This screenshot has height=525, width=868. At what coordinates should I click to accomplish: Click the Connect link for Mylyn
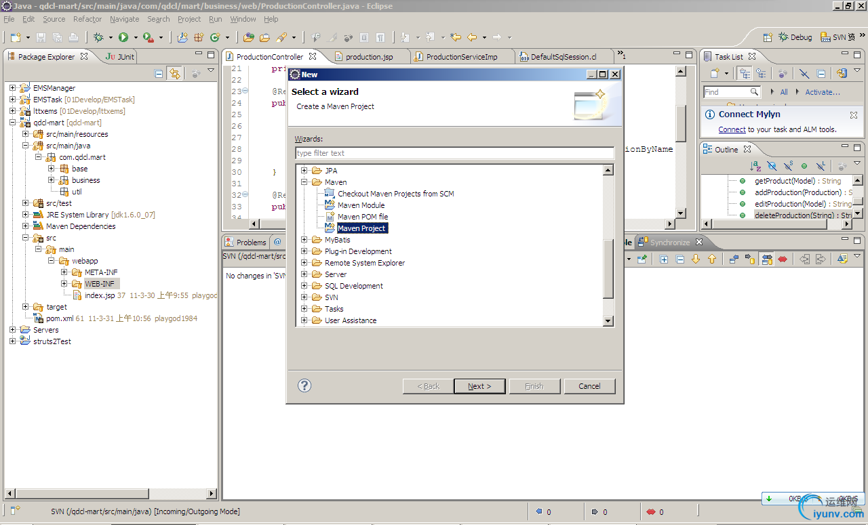pyautogui.click(x=732, y=129)
